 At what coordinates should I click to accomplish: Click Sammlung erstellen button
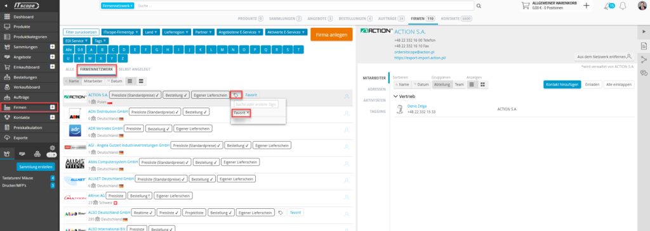[x=36, y=167]
